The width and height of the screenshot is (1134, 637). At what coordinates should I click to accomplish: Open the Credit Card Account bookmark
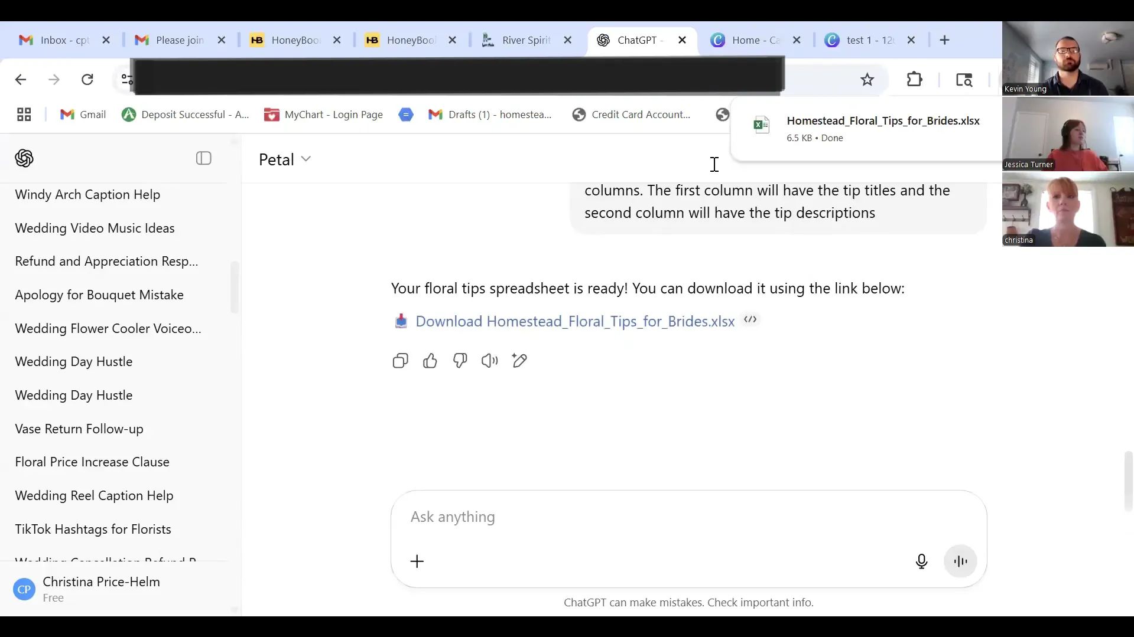(x=631, y=115)
